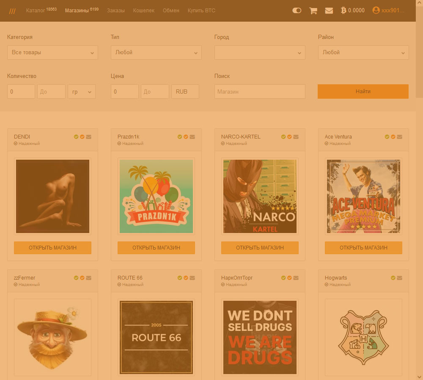Screen dimensions: 423x380
Task: Click НаркОптТорг's green checkmark badge
Action: (x=283, y=278)
